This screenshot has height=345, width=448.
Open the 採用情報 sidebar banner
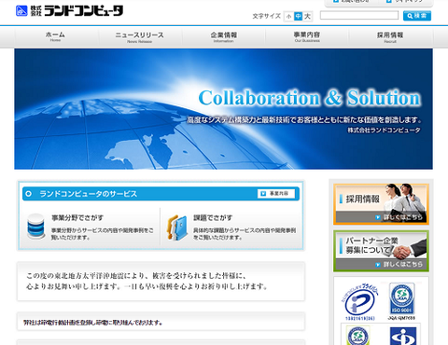tap(381, 204)
